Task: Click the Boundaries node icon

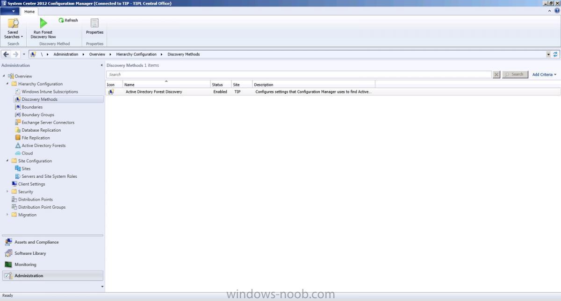Action: pos(18,107)
